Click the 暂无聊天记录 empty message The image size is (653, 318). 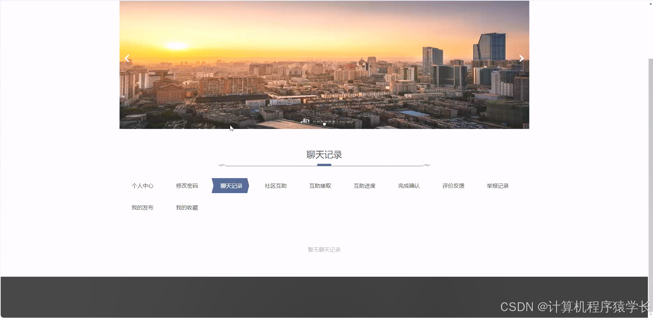324,250
